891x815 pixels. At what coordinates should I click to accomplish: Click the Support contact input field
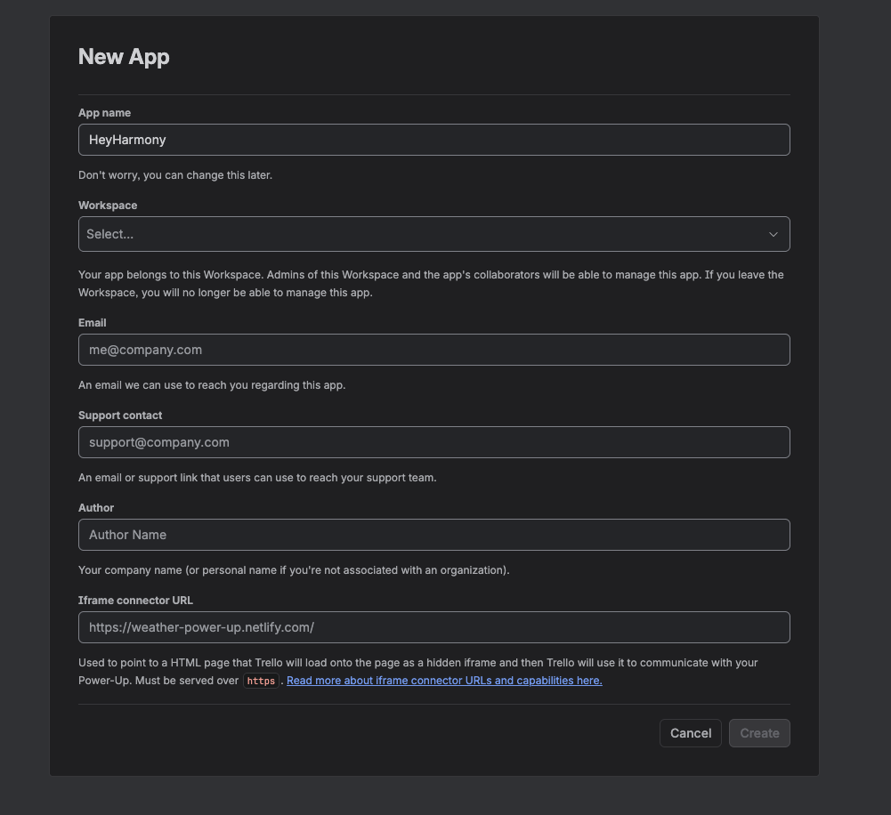click(x=433, y=442)
